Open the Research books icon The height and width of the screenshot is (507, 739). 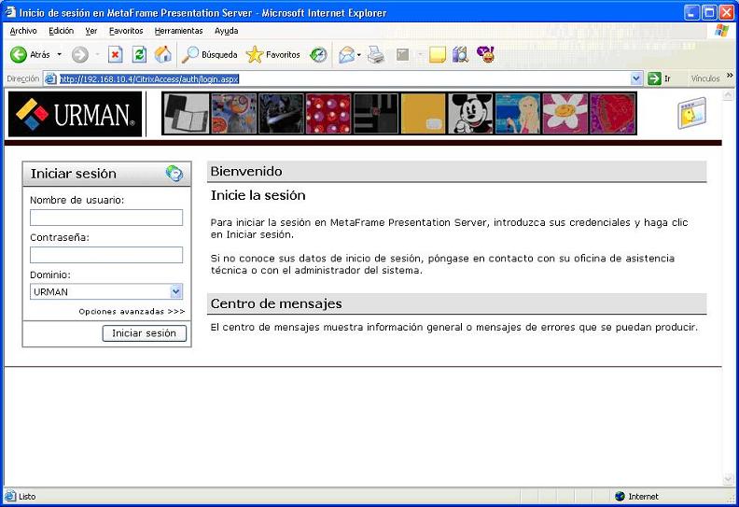point(460,55)
